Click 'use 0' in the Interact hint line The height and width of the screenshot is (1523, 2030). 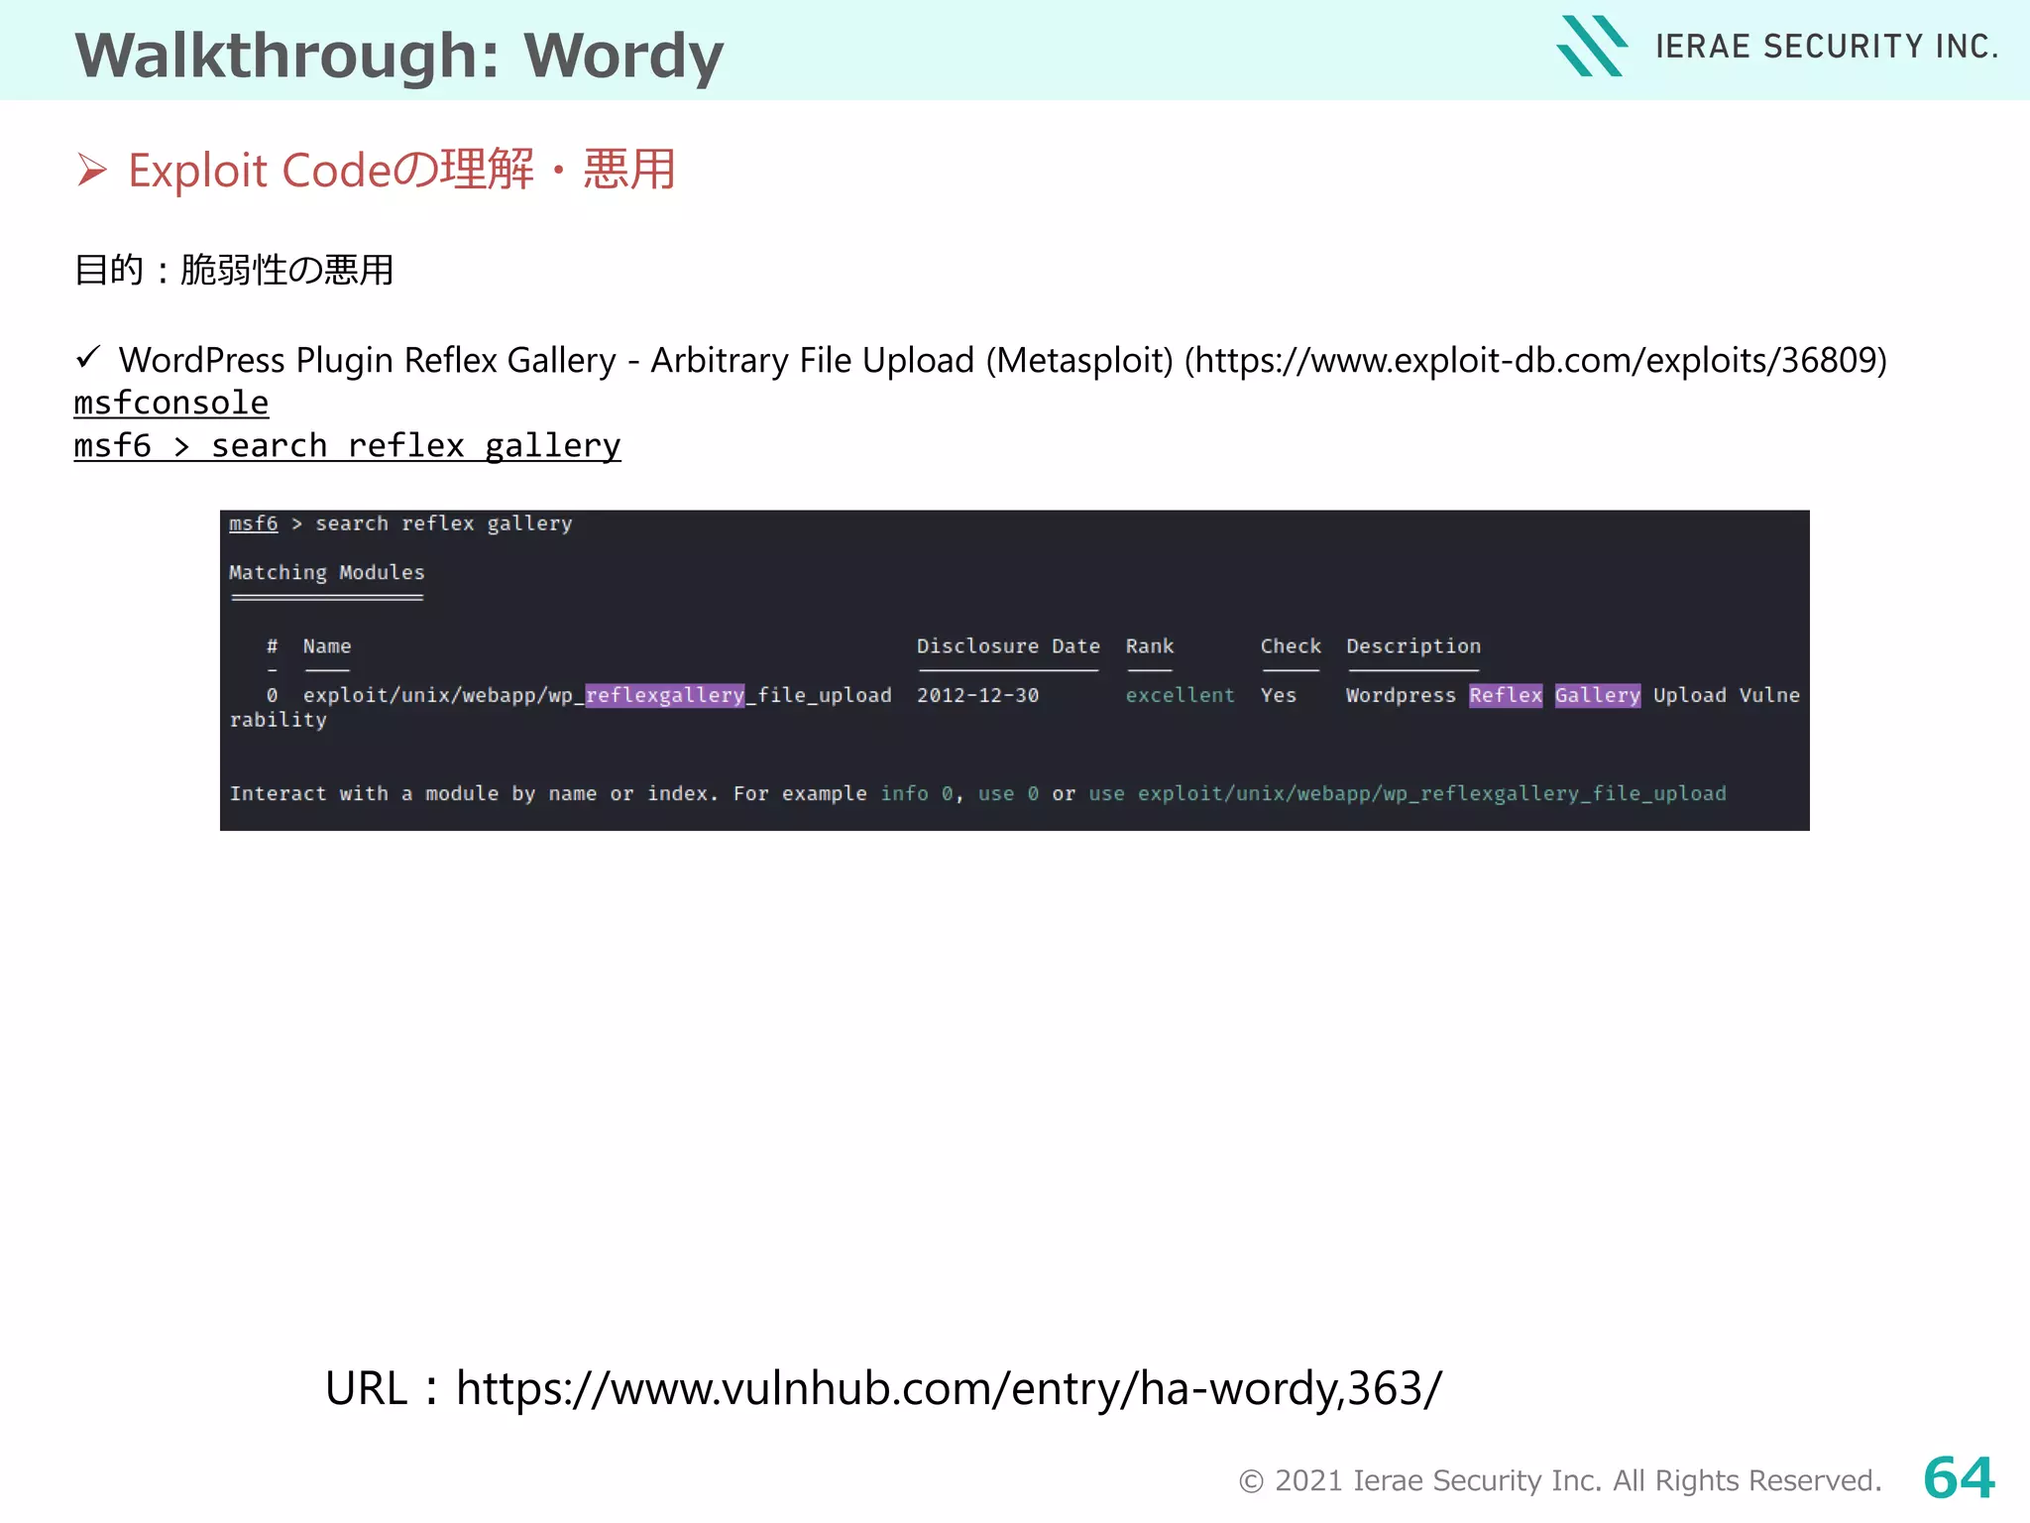(x=1008, y=794)
